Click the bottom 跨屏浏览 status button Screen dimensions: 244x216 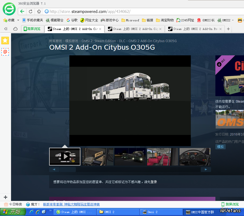point(230,204)
